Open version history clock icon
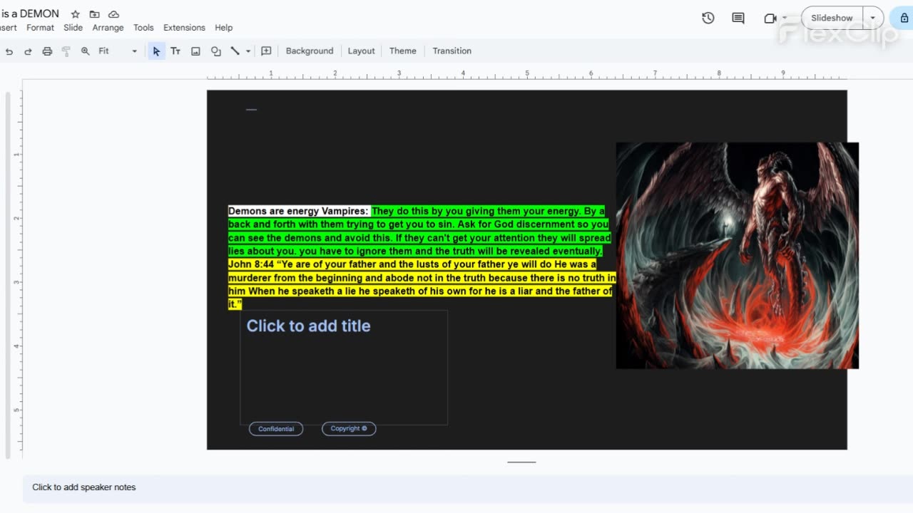 point(708,19)
